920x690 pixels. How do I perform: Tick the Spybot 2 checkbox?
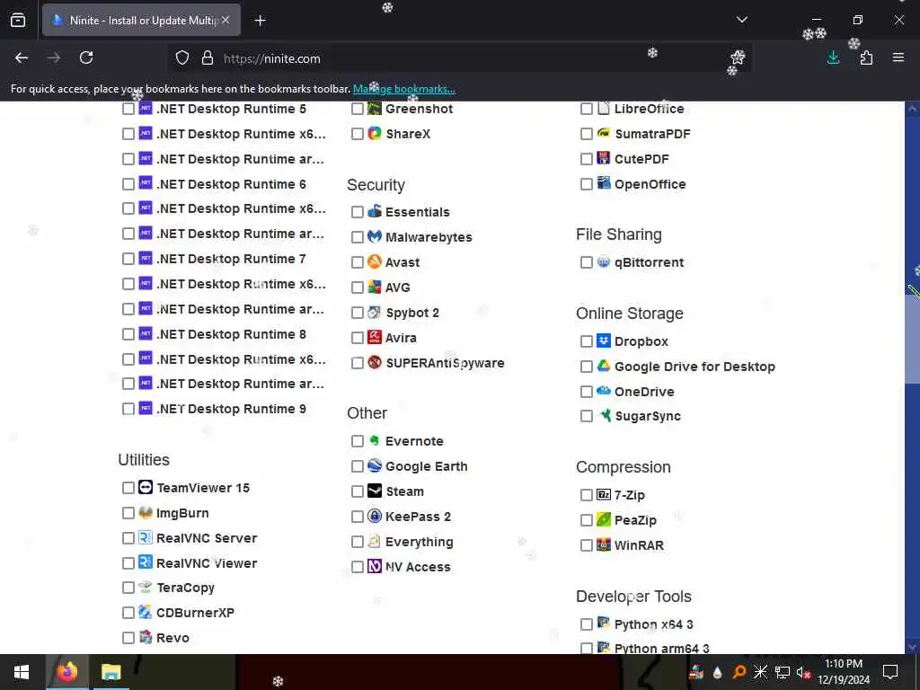pos(358,313)
